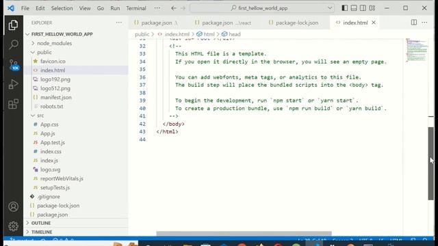This screenshot has width=438, height=246.
Task: Open the Accounts menu icon
Action: [13, 206]
